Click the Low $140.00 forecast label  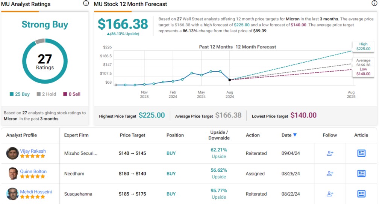363,72
